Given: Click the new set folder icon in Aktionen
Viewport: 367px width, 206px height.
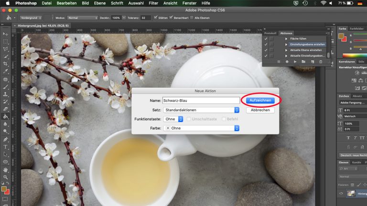Looking at the screenshot, I should 304,62.
